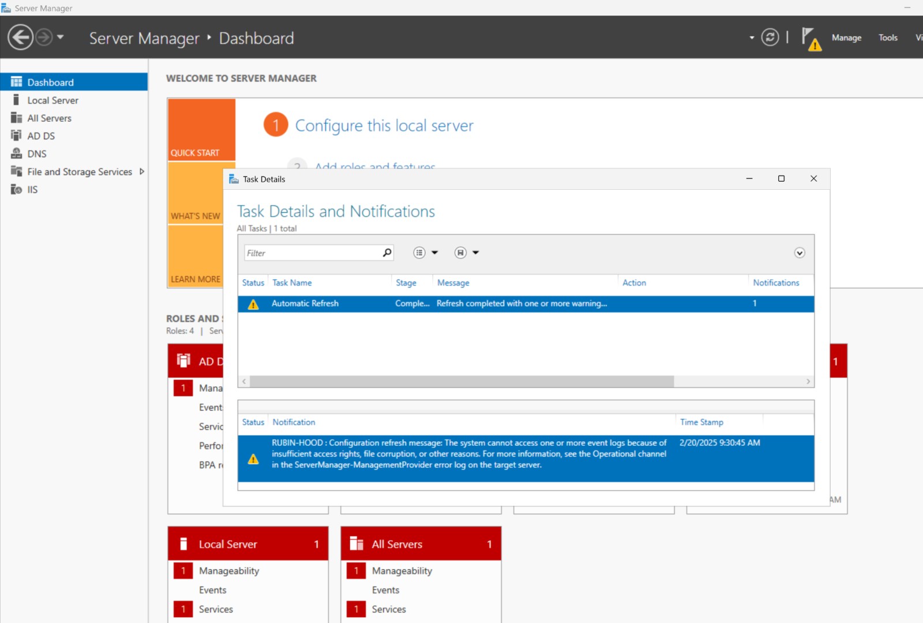923x623 pixels.
Task: Click Events in Local Server tile
Action: point(212,590)
